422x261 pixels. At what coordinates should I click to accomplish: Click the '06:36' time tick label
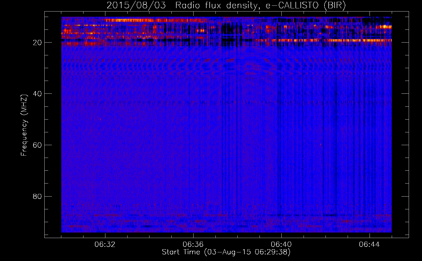tap(193, 245)
